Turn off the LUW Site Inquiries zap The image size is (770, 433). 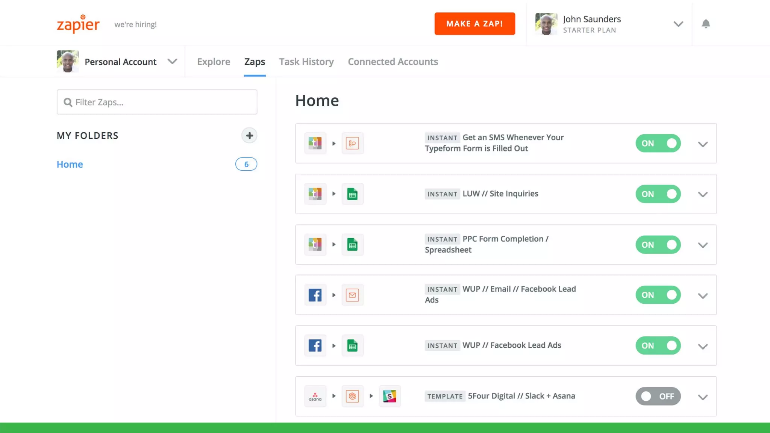658,194
